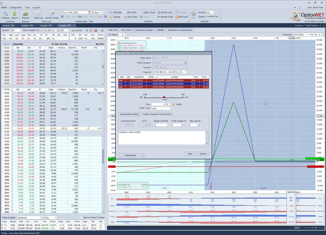Screen dimensions: 326x235
Task: Click the magnifier icon beside Commit
Action: [87, 30]
